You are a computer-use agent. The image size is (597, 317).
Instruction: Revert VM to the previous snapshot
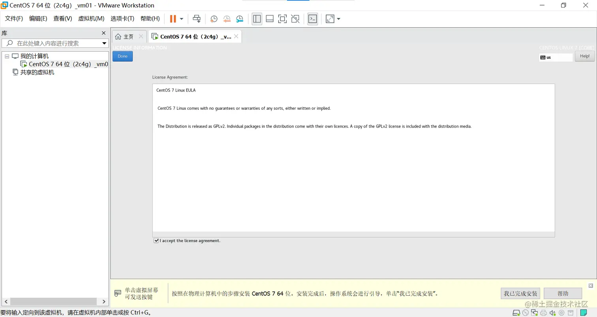[x=227, y=19]
